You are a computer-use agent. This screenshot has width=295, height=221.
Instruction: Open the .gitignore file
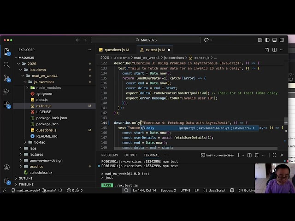point(44,94)
